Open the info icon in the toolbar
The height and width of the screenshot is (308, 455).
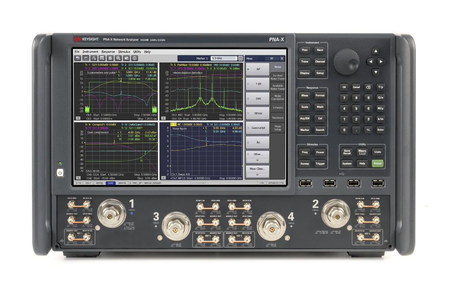pyautogui.click(x=135, y=58)
